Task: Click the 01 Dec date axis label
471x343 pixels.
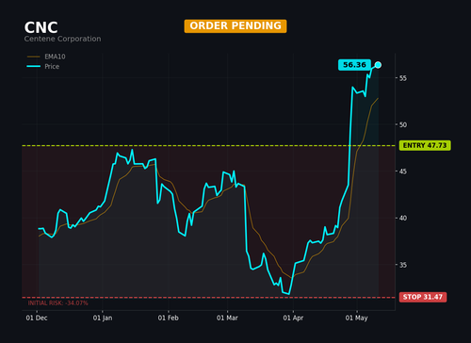Action: 37,318
